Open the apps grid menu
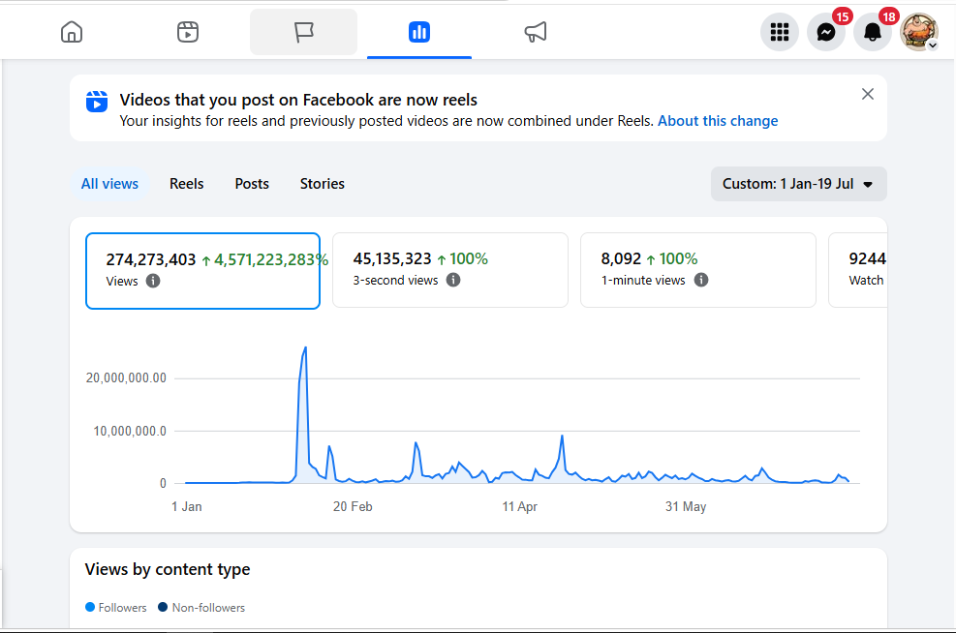956x633 pixels. point(779,32)
